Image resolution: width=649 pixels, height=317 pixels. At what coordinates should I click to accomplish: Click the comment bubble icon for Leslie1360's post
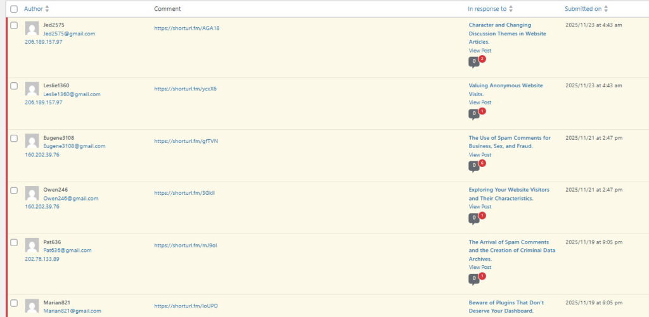(x=473, y=114)
